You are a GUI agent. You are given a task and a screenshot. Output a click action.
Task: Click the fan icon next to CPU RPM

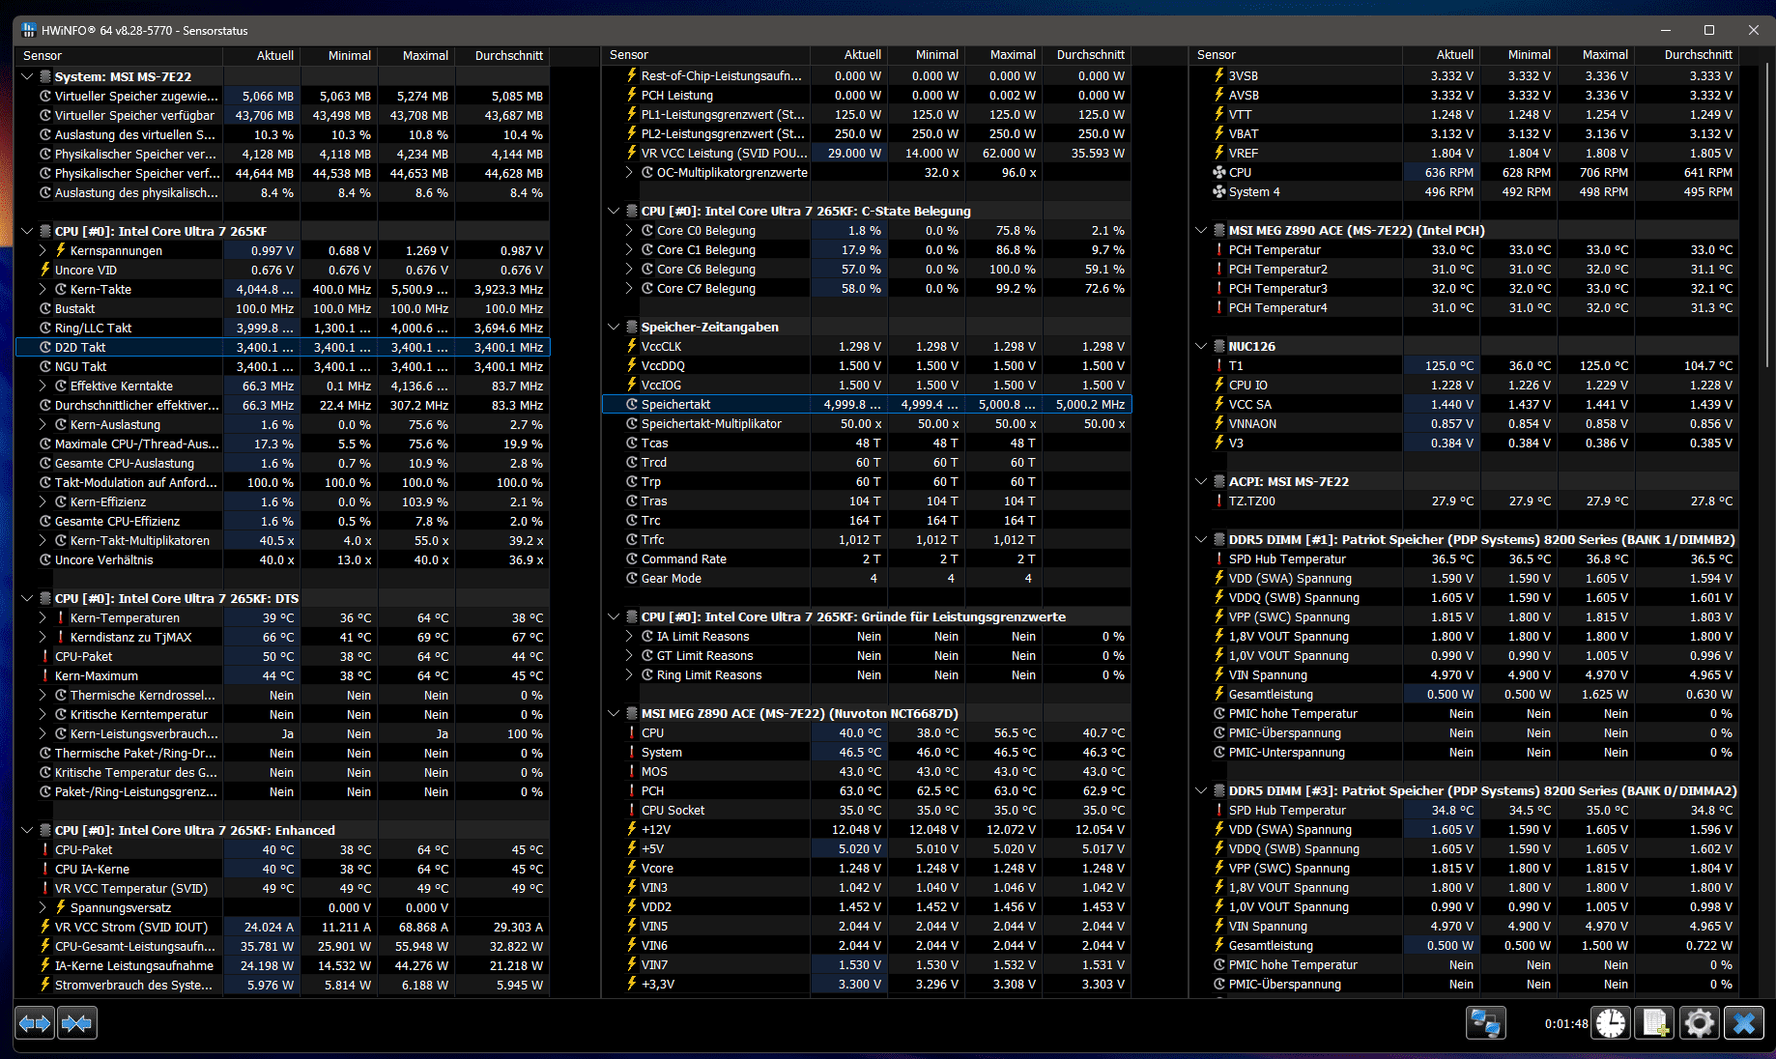pos(1218,172)
